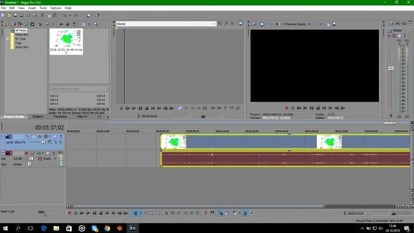Open Views dropdown arrow in Project Media toolbar
This screenshot has height=233, width=414.
tap(89, 24)
